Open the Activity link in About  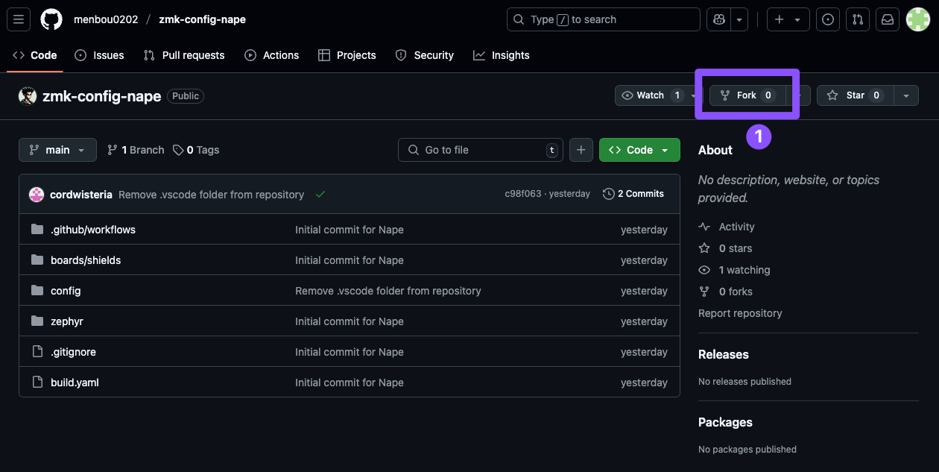727,227
